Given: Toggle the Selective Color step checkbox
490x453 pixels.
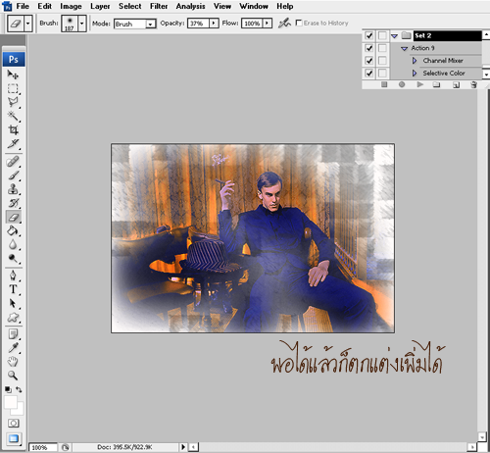Looking at the screenshot, I should [369, 73].
